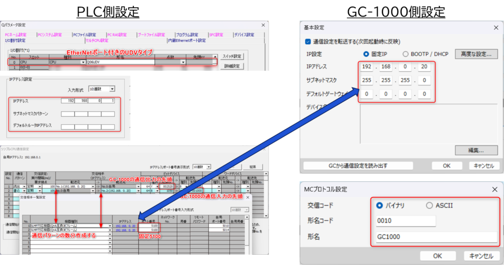
Task: Click the 168 octet of GC-1000 IPアドレス
Action: (386, 66)
